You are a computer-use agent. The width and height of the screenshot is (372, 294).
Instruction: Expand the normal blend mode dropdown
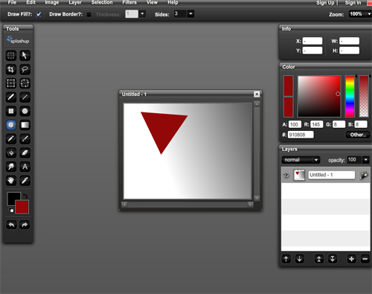pyautogui.click(x=301, y=160)
